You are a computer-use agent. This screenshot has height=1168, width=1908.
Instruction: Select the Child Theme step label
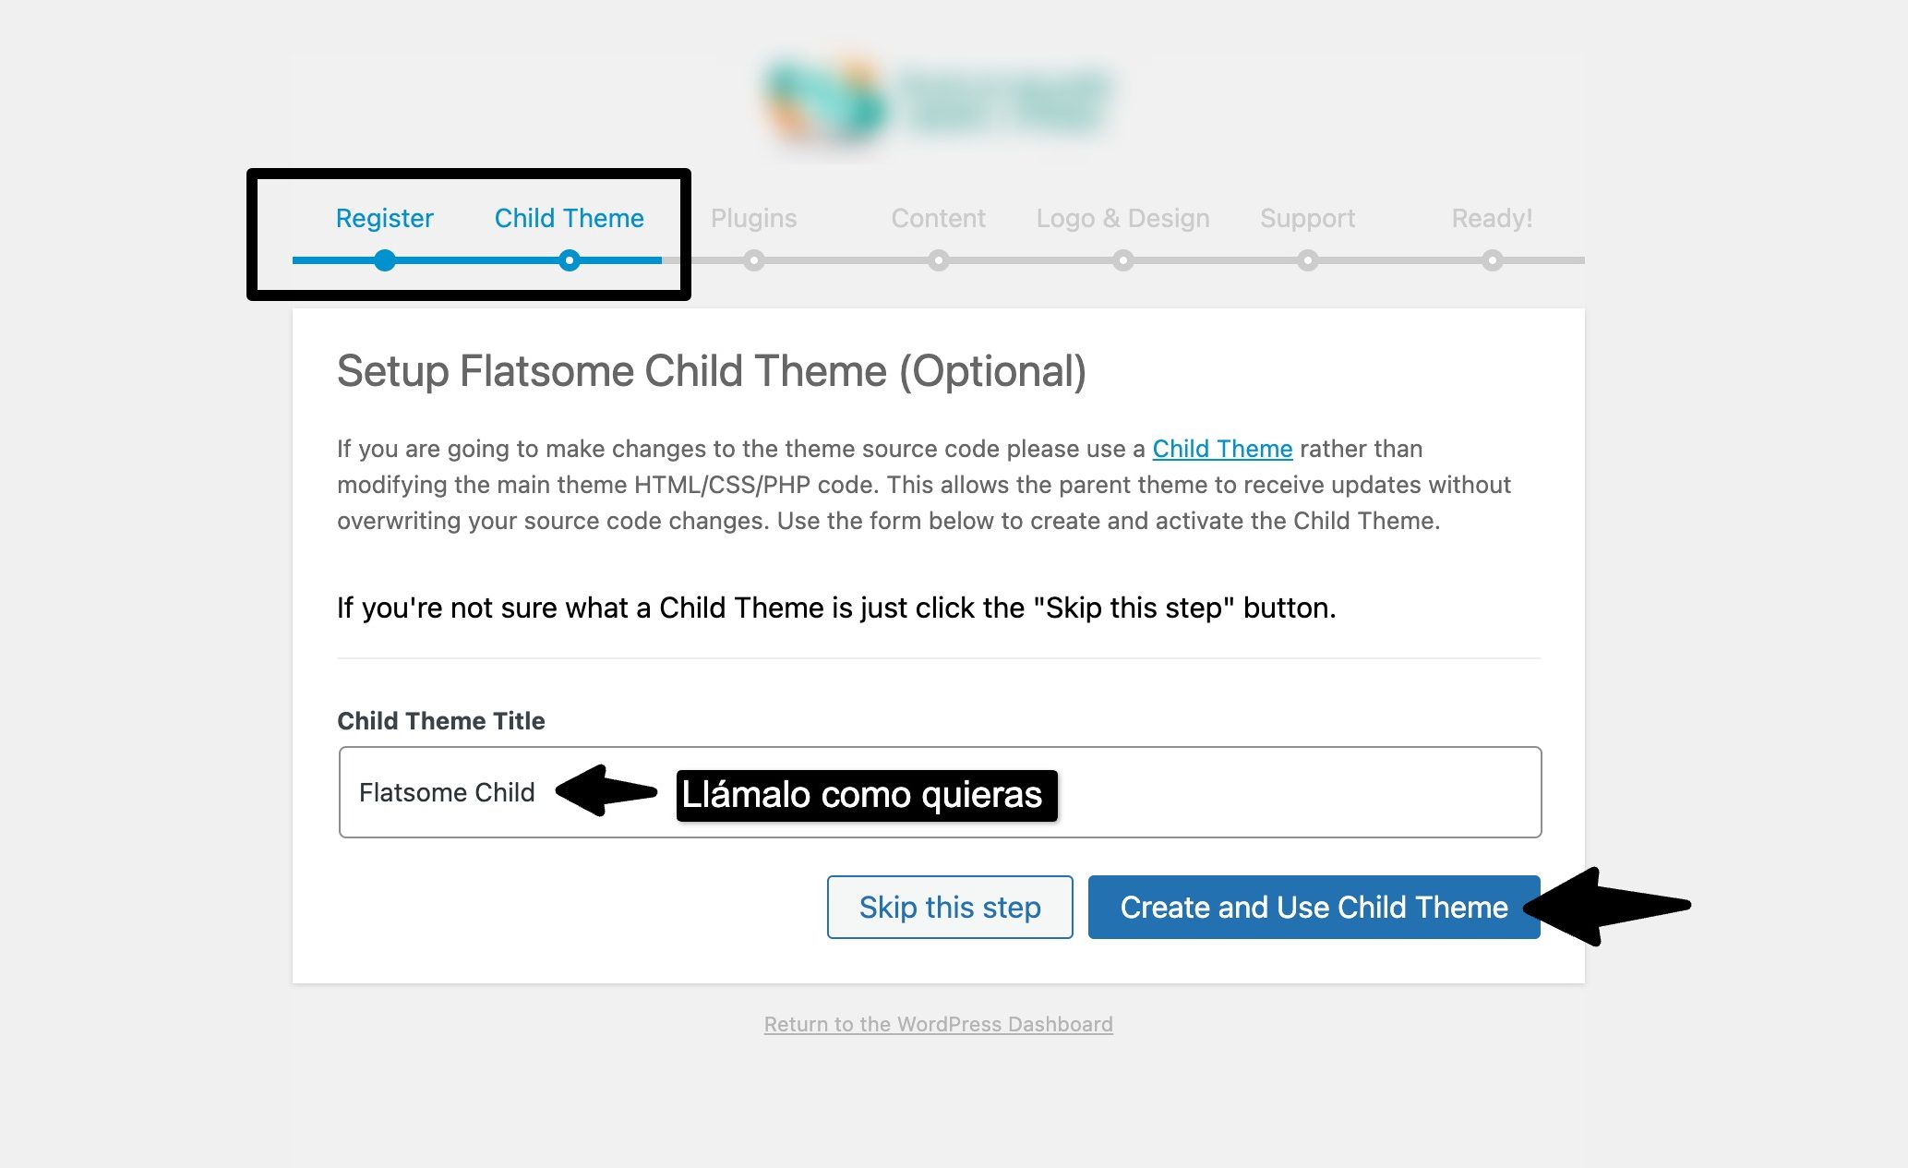click(x=569, y=218)
